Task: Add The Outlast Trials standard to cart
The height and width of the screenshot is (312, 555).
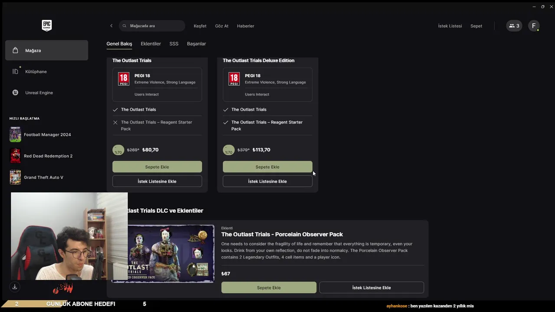Action: pyautogui.click(x=157, y=167)
